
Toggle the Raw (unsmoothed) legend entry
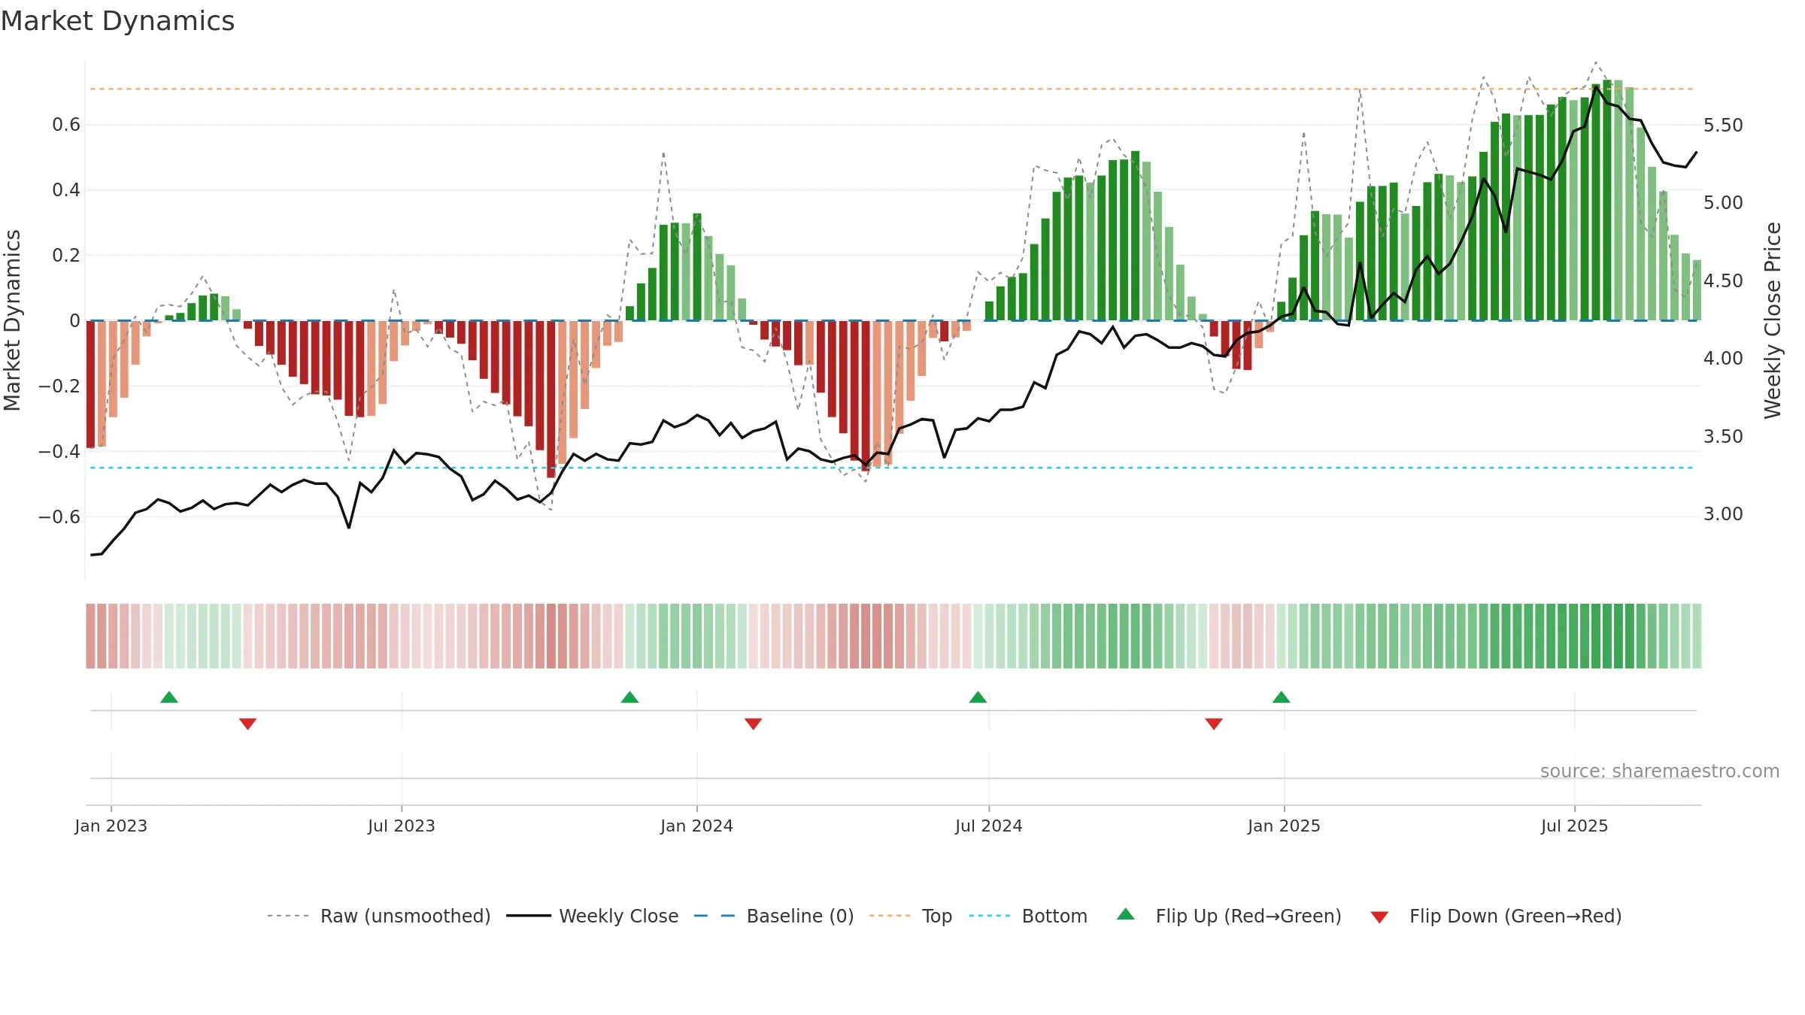pyautogui.click(x=379, y=916)
